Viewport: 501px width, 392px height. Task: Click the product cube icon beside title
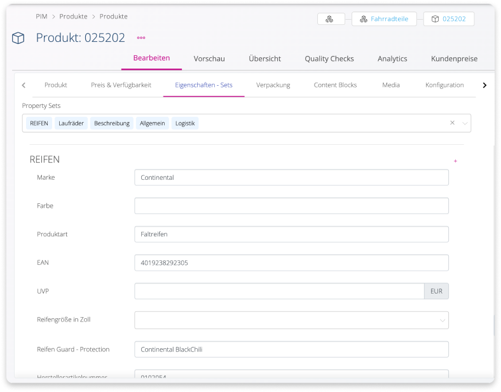18,38
